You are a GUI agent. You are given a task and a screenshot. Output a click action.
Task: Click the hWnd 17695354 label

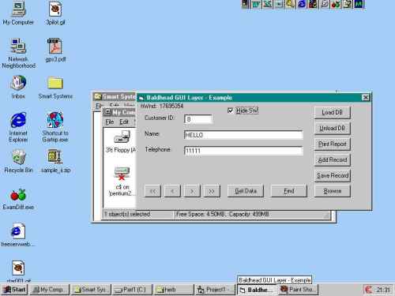click(x=162, y=106)
